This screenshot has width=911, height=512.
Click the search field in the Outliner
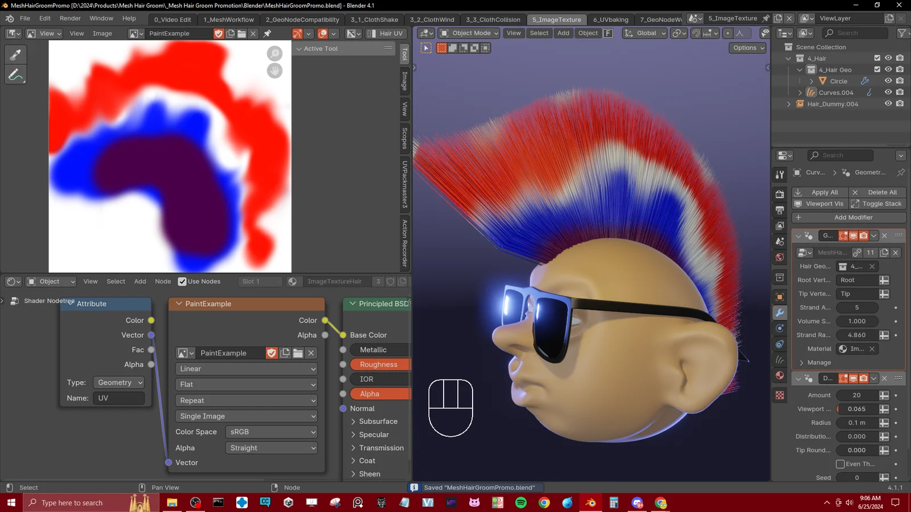click(x=854, y=32)
